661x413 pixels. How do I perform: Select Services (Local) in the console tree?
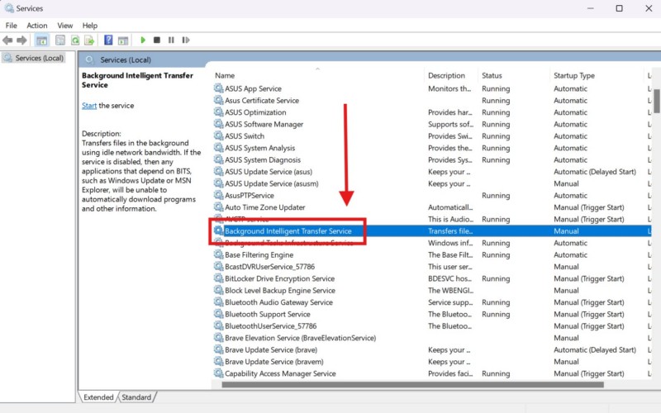[x=39, y=58]
